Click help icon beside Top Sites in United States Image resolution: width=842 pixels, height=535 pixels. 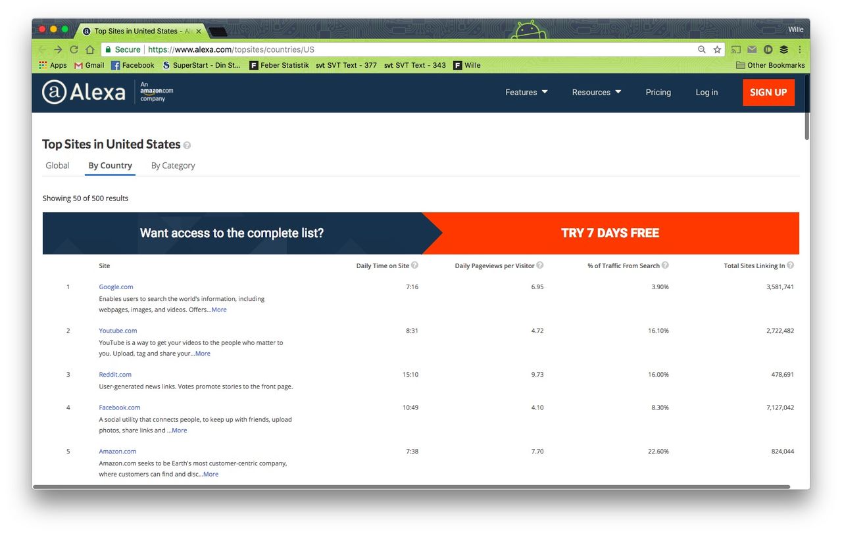(187, 145)
